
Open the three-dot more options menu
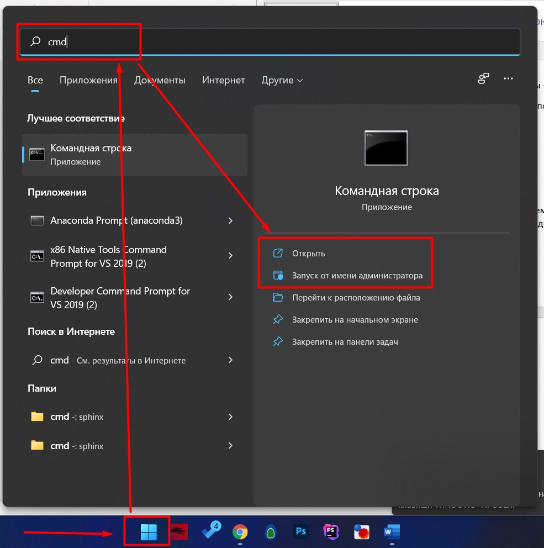(508, 78)
